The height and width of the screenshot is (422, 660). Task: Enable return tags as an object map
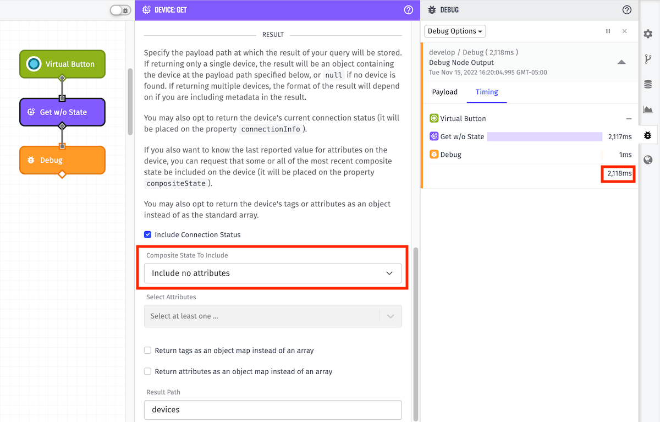click(x=147, y=350)
